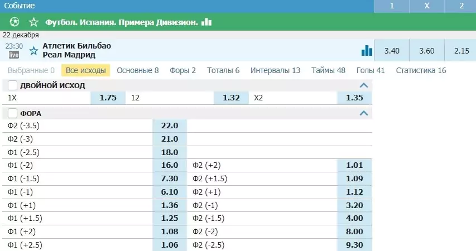Open match statistics bar chart icon
Screen dimensions: 476x251
tap(367, 51)
